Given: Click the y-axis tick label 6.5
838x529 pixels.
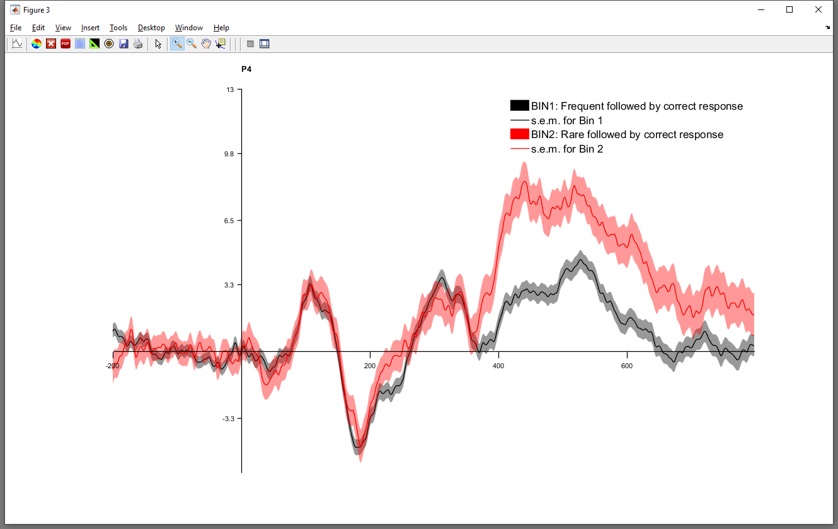Looking at the screenshot, I should (229, 221).
